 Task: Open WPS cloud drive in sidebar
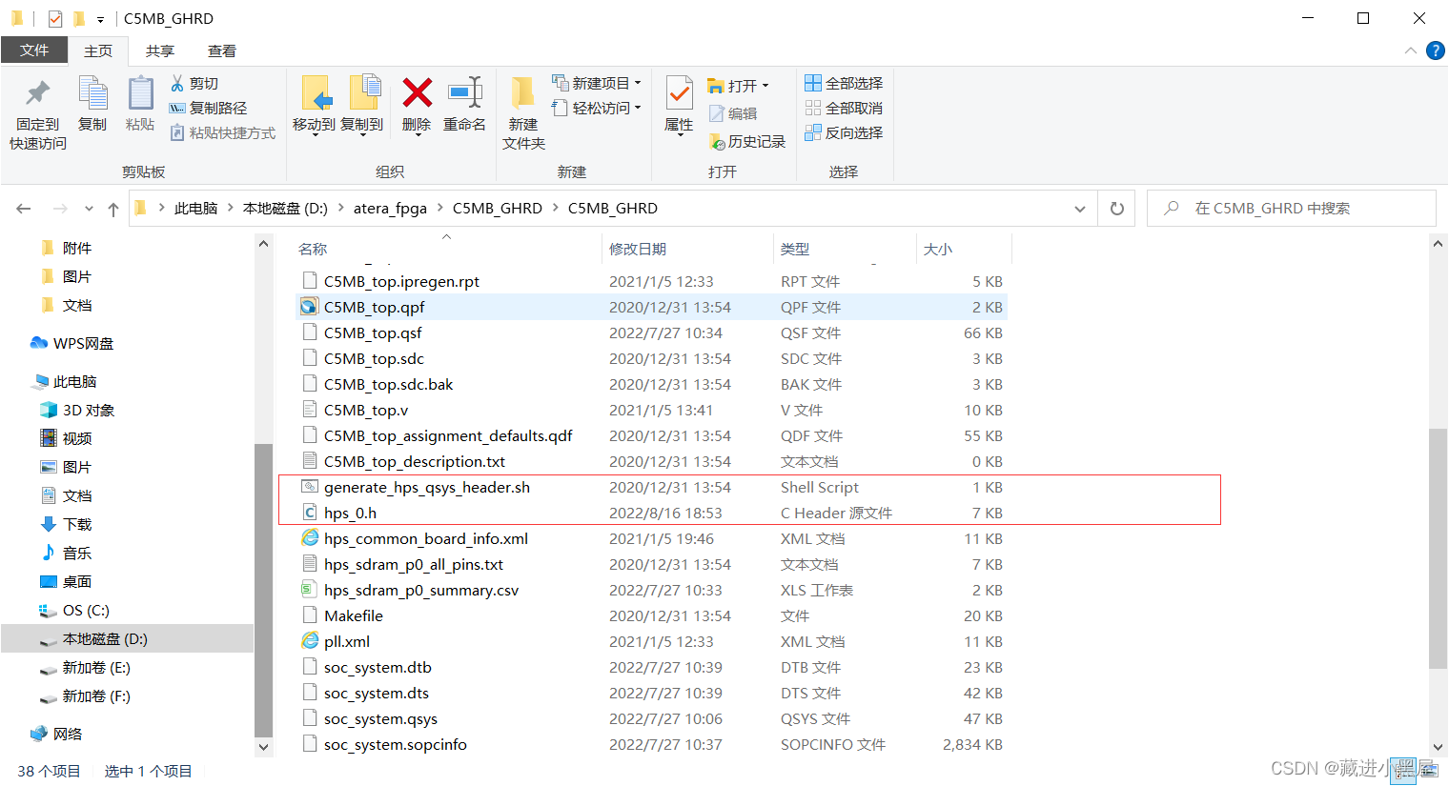[x=72, y=343]
